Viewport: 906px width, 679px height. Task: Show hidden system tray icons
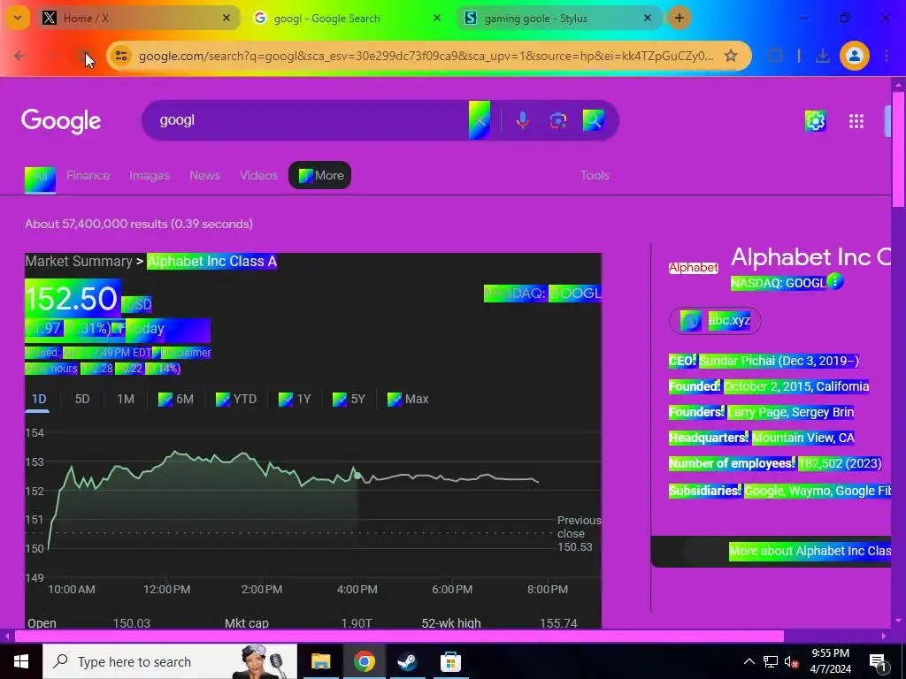pos(749,661)
